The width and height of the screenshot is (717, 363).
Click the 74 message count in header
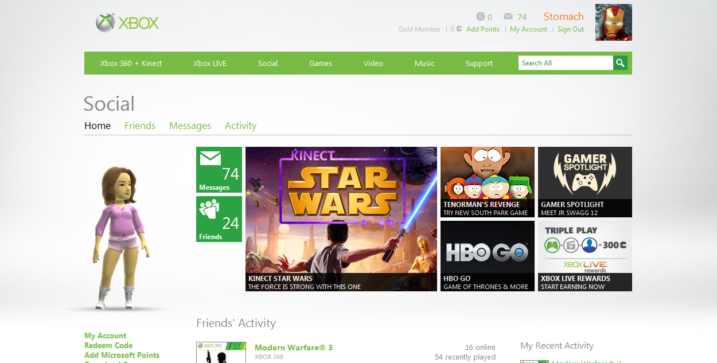click(x=522, y=17)
